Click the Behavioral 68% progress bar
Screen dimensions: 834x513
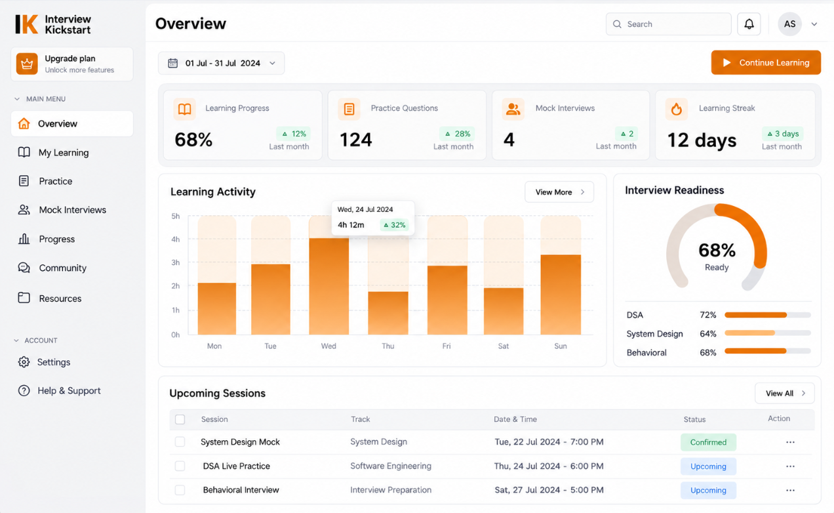768,352
